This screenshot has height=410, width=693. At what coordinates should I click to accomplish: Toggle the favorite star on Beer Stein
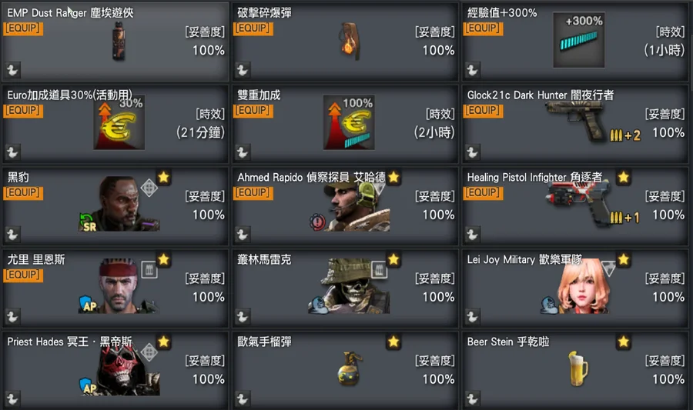point(624,342)
